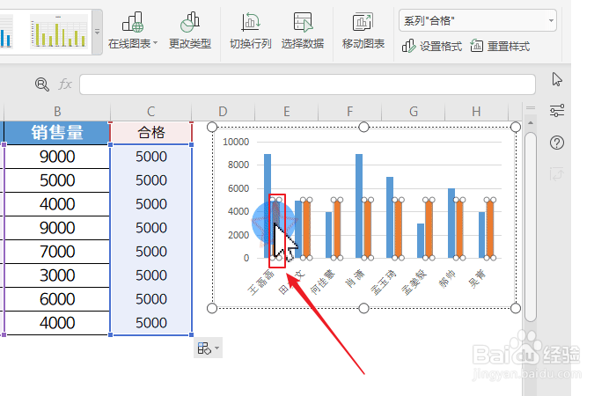
Task: Click the greyed-out share icon in sidebar
Action: pyautogui.click(x=557, y=173)
